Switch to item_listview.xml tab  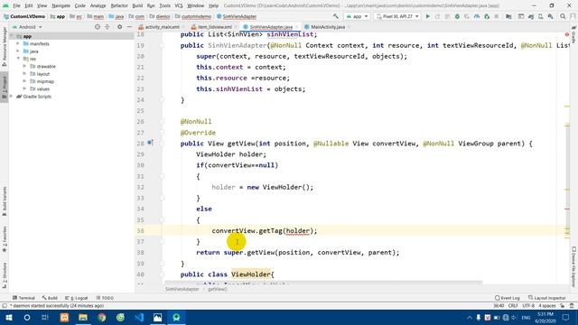(x=215, y=27)
